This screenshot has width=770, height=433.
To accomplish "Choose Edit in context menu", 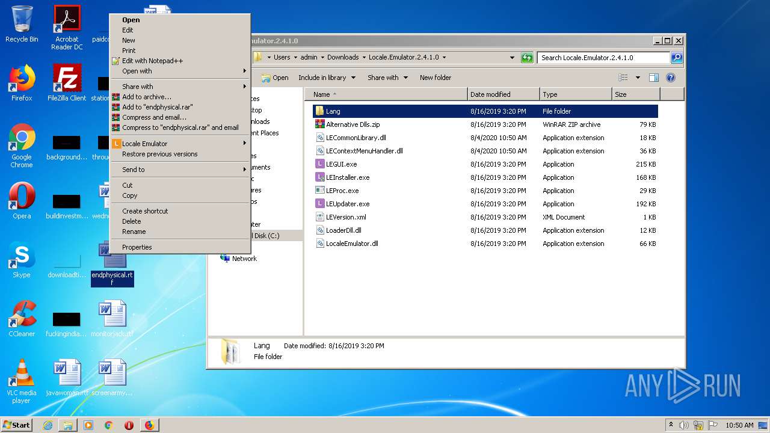I will tap(180, 30).
